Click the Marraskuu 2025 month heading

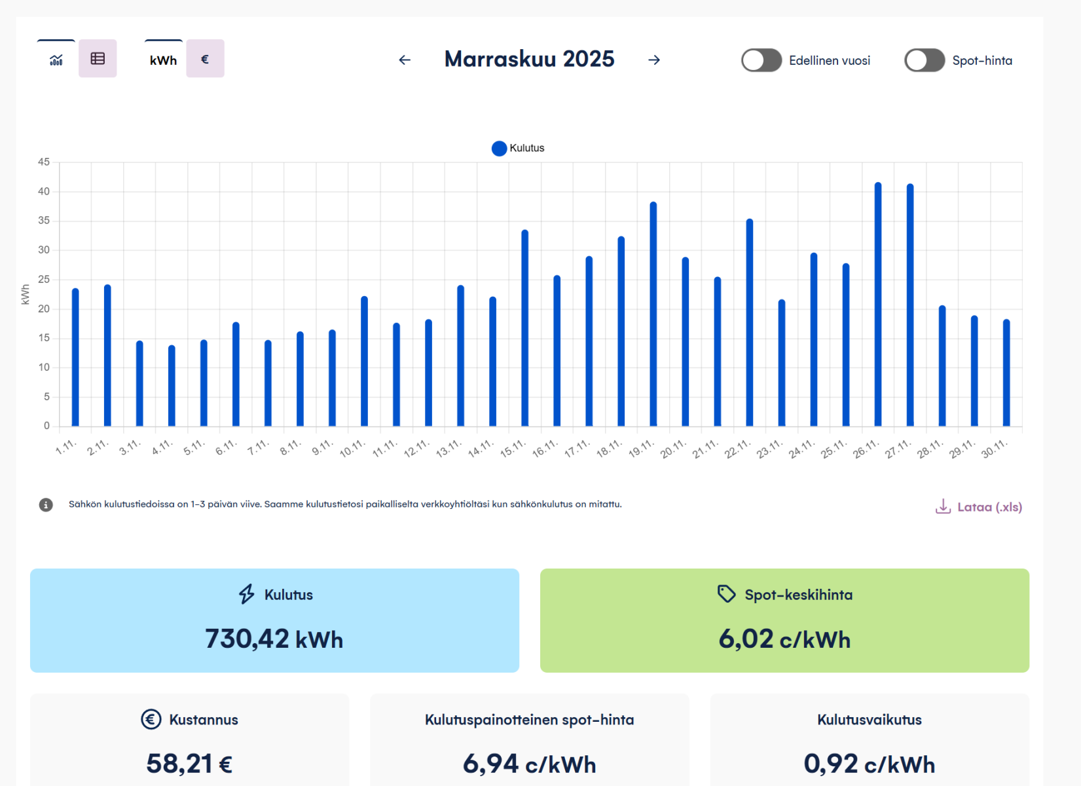(529, 59)
